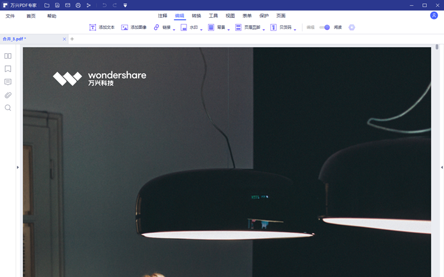Viewport: 444px width, 277px height.
Task: Click the print icon in title bar
Action: 78,5
